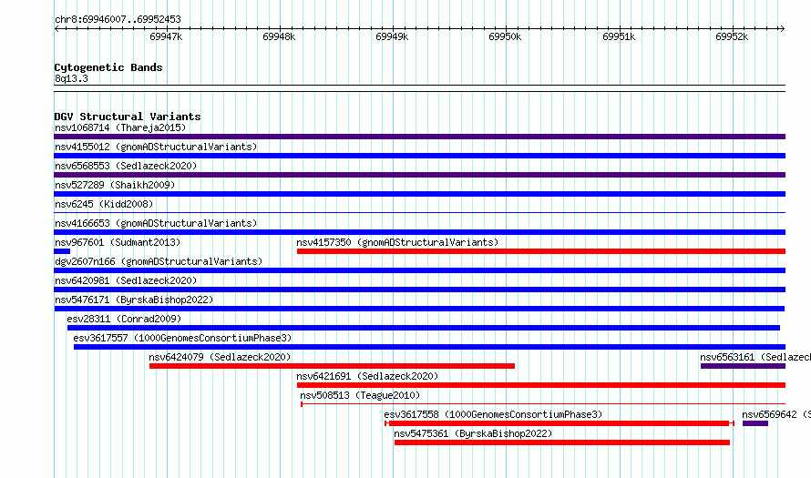
Task: Click the short nsv967601 blue bar
Action: [62, 251]
